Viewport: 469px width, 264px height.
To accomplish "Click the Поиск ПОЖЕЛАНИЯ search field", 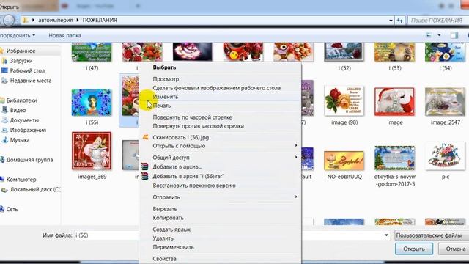I will pyautogui.click(x=438, y=21).
